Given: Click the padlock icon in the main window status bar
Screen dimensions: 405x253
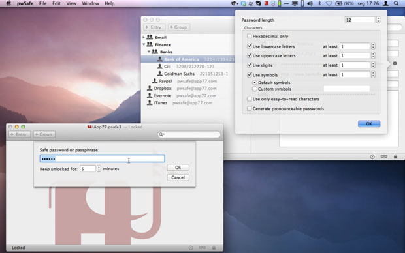Looking at the screenshot, I should coord(395,156).
